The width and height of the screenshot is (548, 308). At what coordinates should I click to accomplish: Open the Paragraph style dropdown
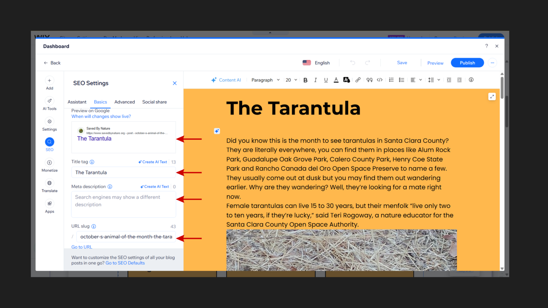[265, 80]
